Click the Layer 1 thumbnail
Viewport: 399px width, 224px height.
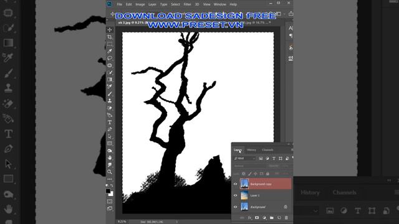[x=244, y=195]
